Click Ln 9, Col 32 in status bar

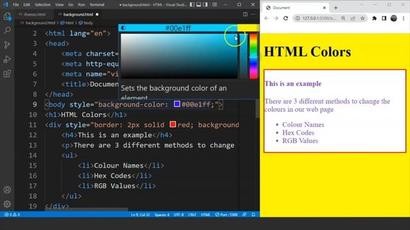click(x=140, y=215)
